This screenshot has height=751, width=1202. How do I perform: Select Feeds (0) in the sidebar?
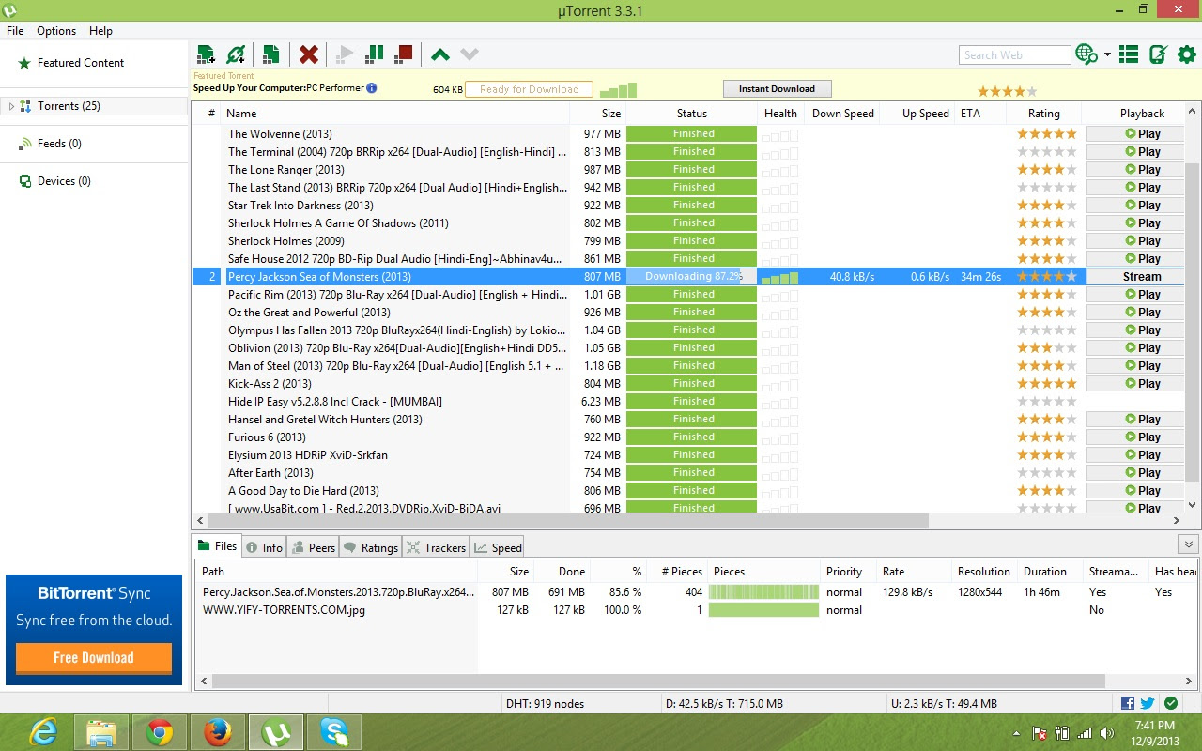point(59,144)
